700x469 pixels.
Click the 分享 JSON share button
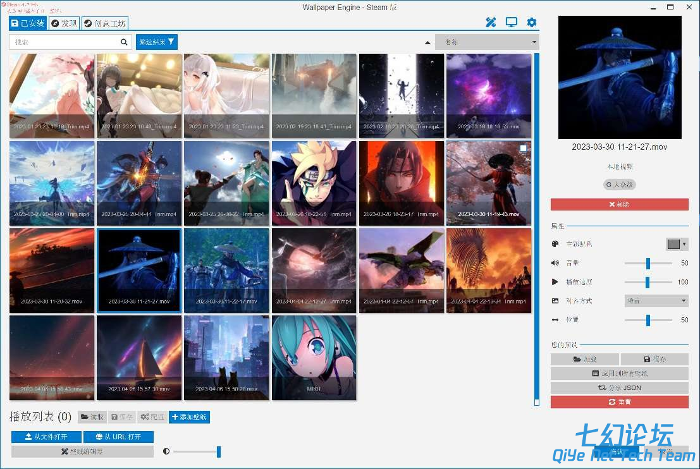pos(619,388)
